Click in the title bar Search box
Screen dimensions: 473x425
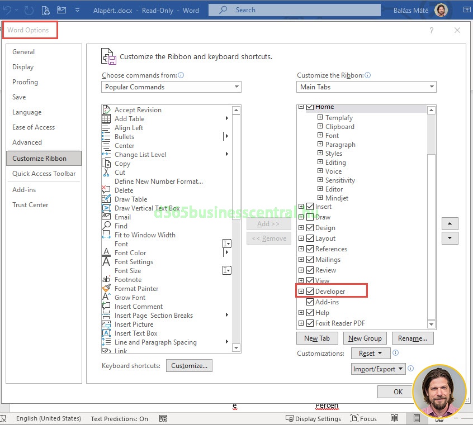[294, 10]
